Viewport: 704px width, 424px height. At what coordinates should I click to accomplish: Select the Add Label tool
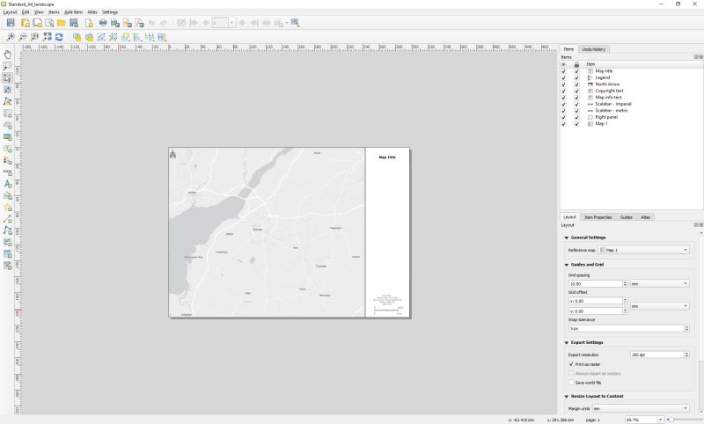pyautogui.click(x=7, y=149)
